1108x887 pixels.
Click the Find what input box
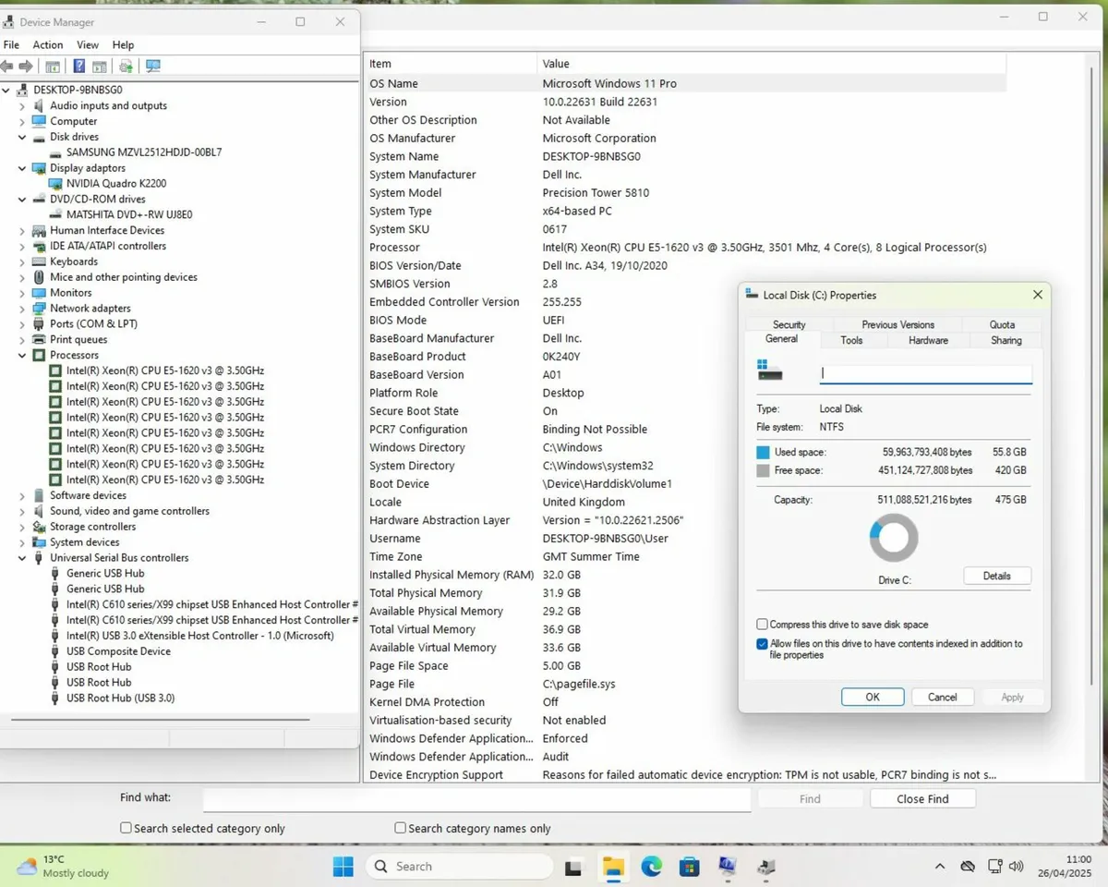coord(476,799)
